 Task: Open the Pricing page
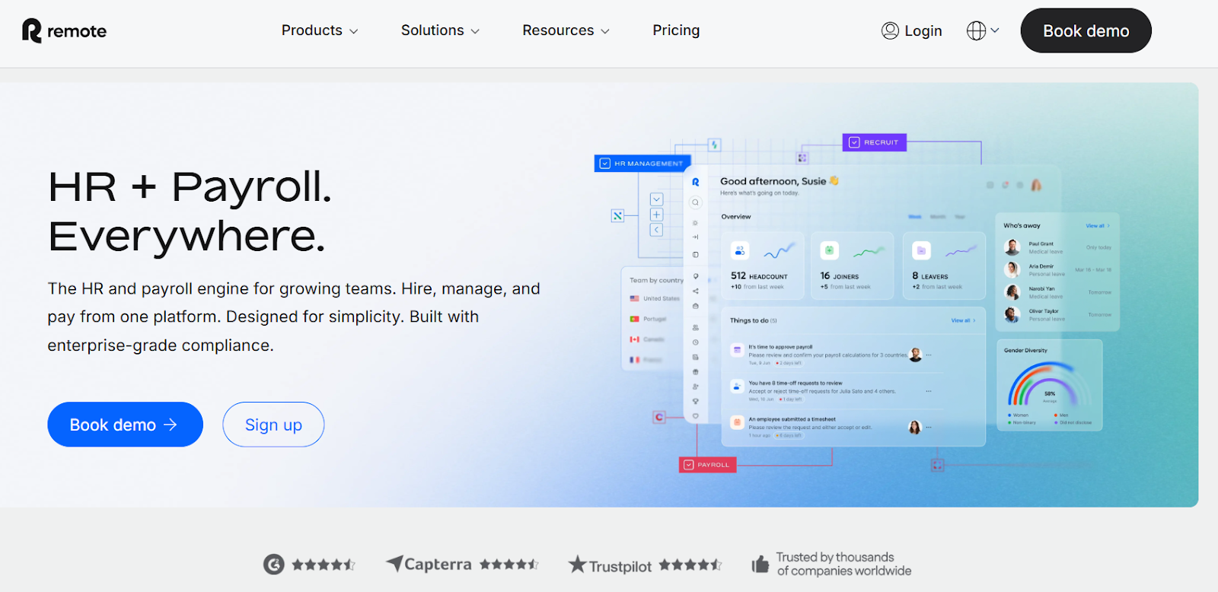point(676,30)
